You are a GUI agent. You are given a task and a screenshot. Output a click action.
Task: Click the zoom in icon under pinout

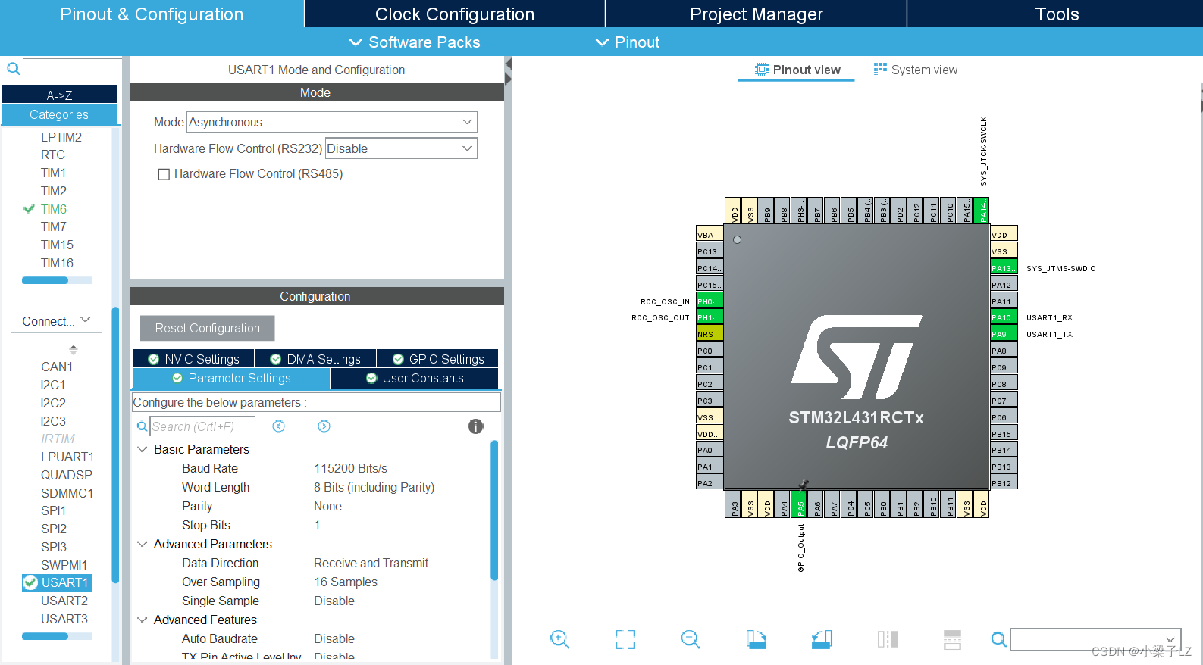(559, 639)
